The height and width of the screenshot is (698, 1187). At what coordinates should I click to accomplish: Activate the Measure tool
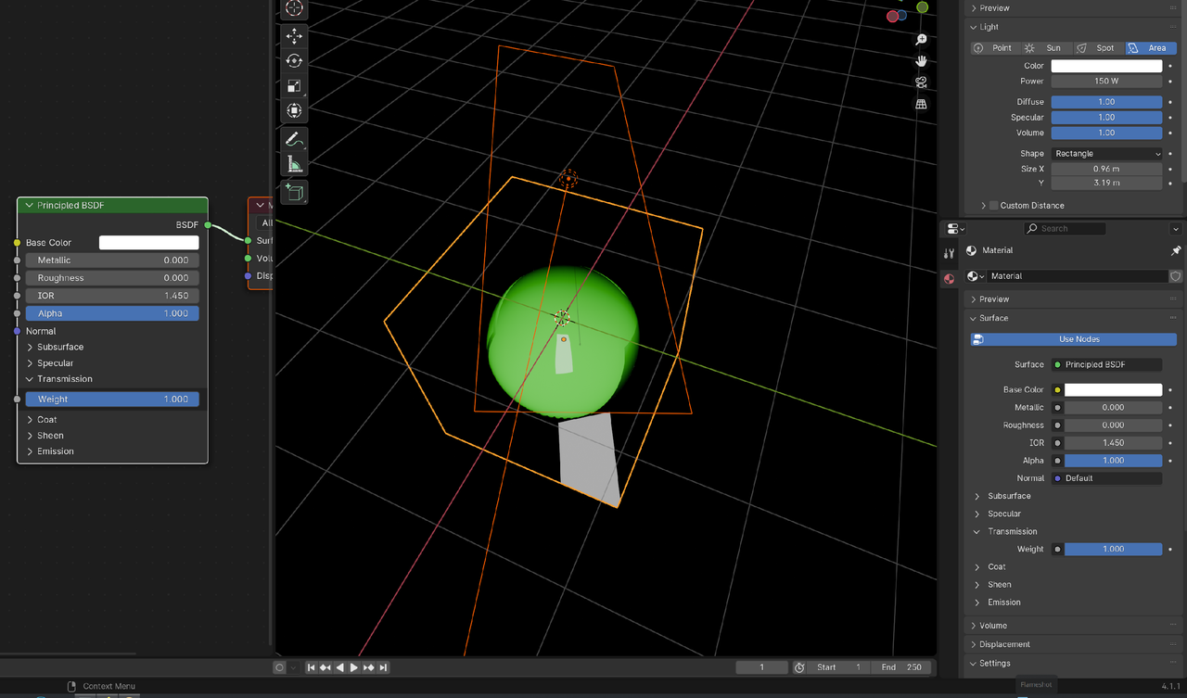coord(294,164)
